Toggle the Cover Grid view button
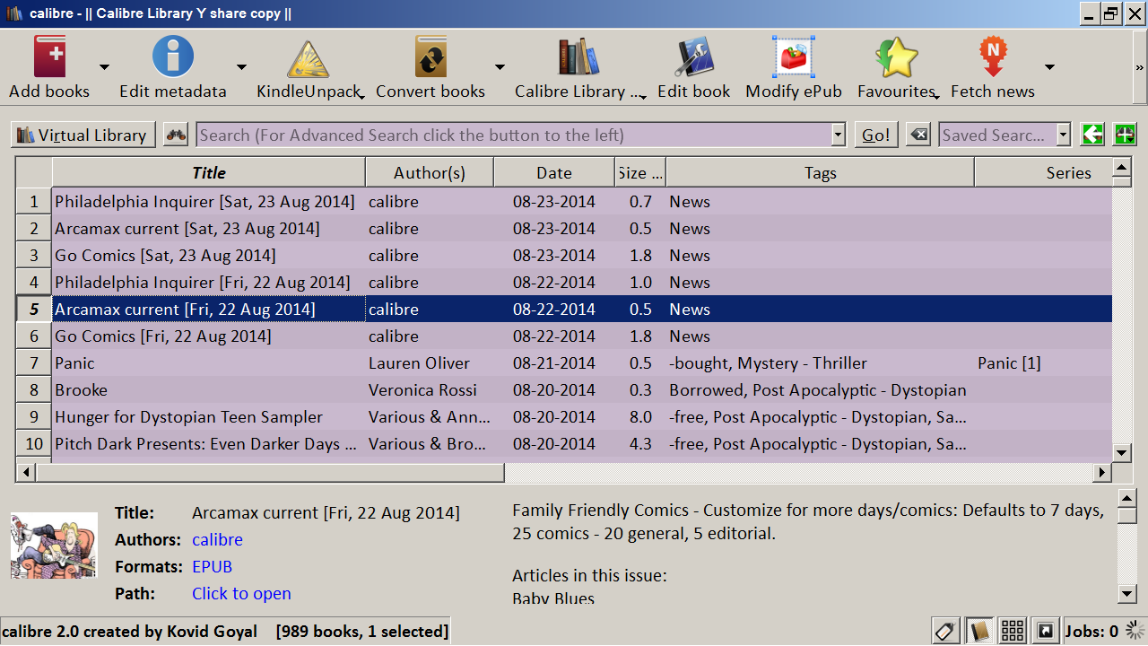Viewport: 1148px width, 646px height. [1013, 631]
